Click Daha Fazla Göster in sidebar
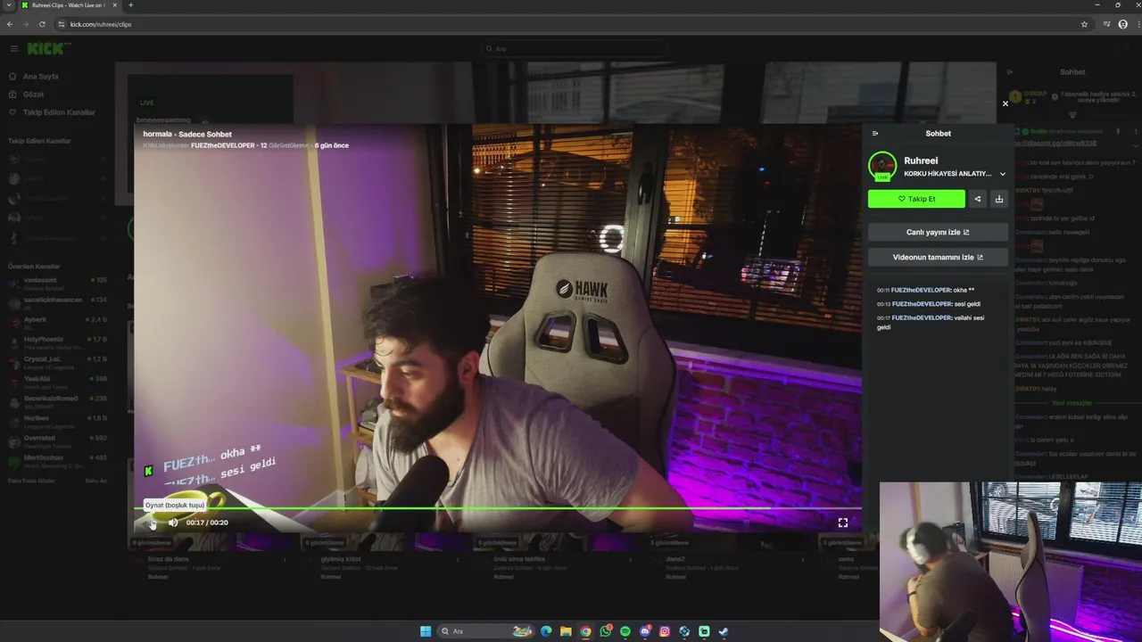The height and width of the screenshot is (642, 1142). [x=31, y=481]
